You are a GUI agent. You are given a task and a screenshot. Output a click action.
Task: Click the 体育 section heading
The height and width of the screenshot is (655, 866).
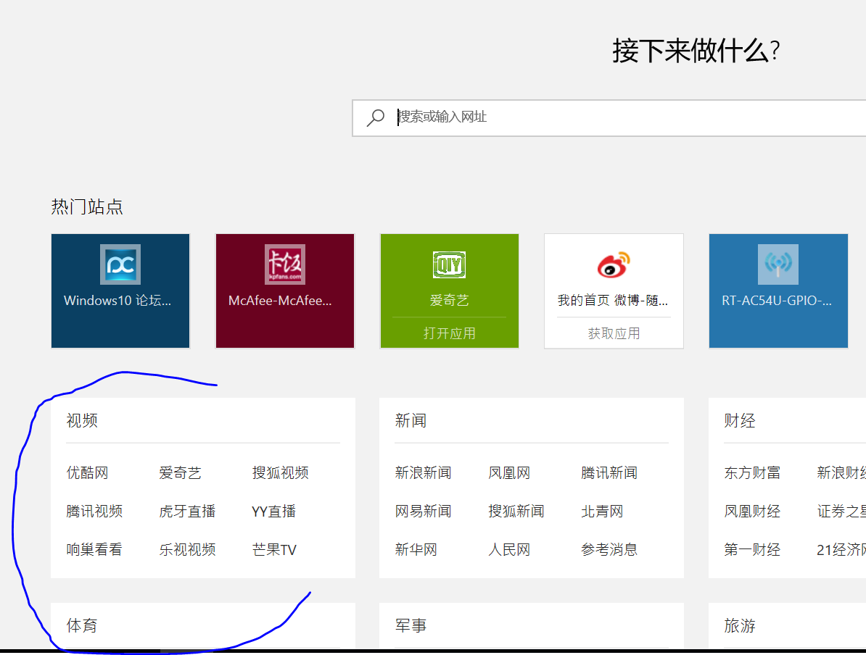click(x=82, y=626)
